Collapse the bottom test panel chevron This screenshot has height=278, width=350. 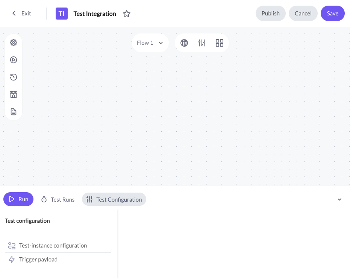pyautogui.click(x=339, y=199)
